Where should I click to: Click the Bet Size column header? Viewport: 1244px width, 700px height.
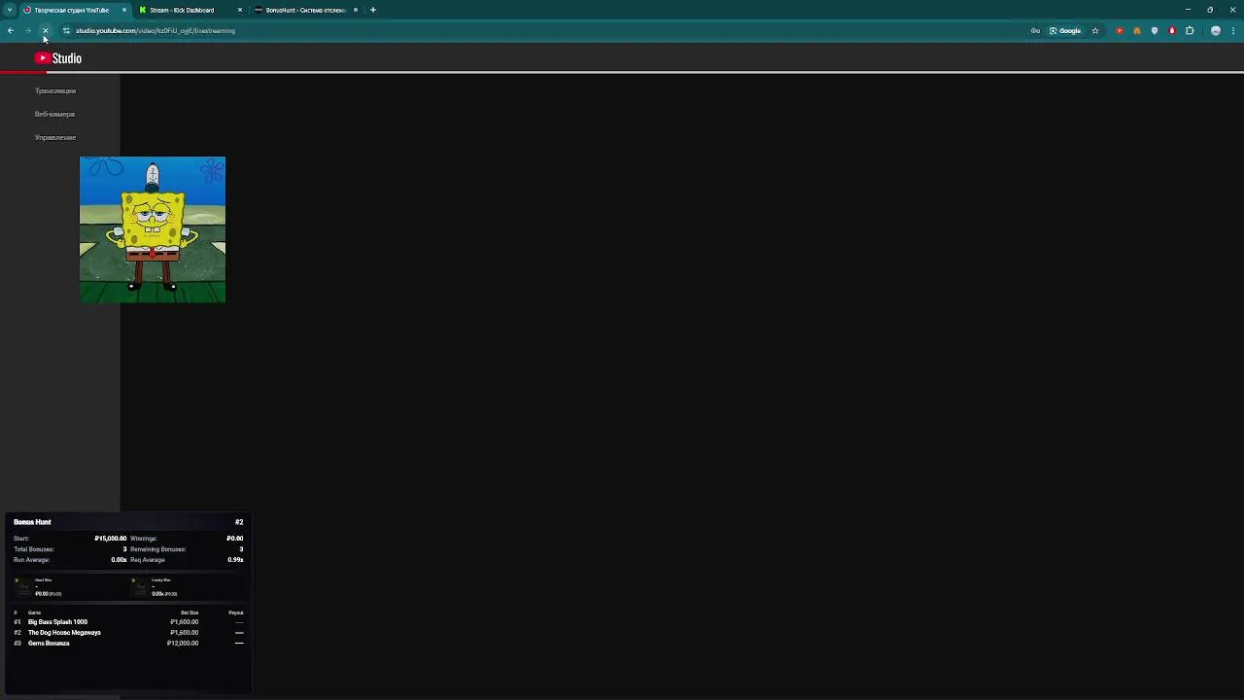pos(190,612)
